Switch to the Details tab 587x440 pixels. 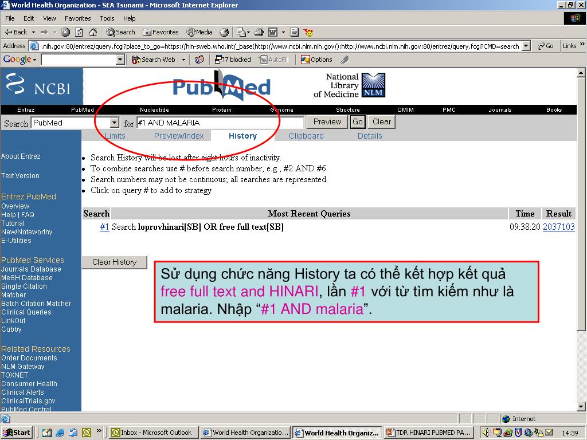pos(370,136)
